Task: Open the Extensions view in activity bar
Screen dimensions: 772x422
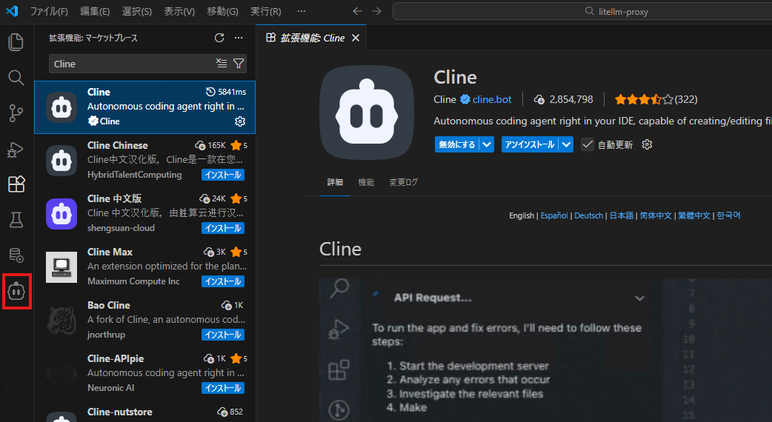Action: coord(16,184)
